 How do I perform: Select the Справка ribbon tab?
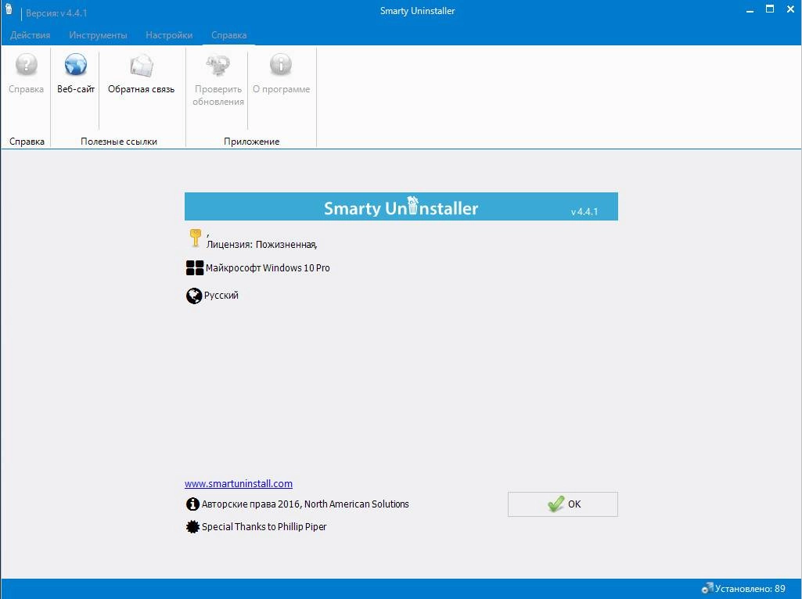point(228,35)
